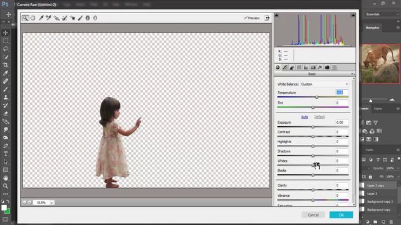This screenshot has width=401, height=225.
Task: Click the zoom in plus button
Action: 29,202
